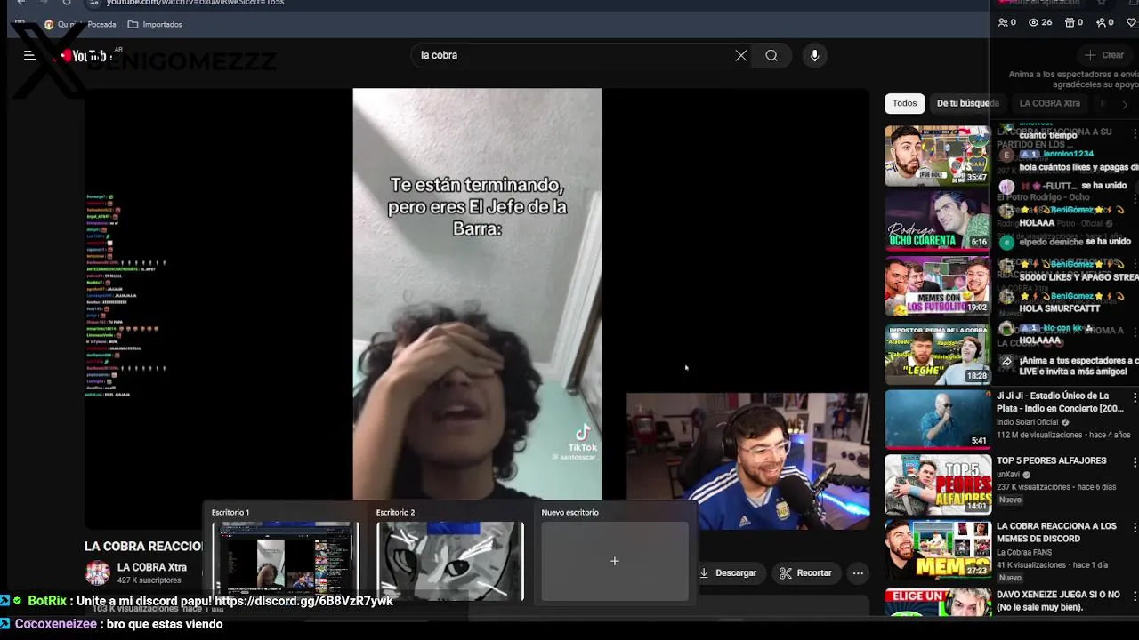Open the Importados bookmarks folder
The width and height of the screenshot is (1139, 640).
point(155,24)
